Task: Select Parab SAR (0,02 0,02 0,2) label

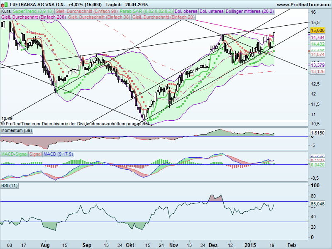Action: tap(146, 12)
